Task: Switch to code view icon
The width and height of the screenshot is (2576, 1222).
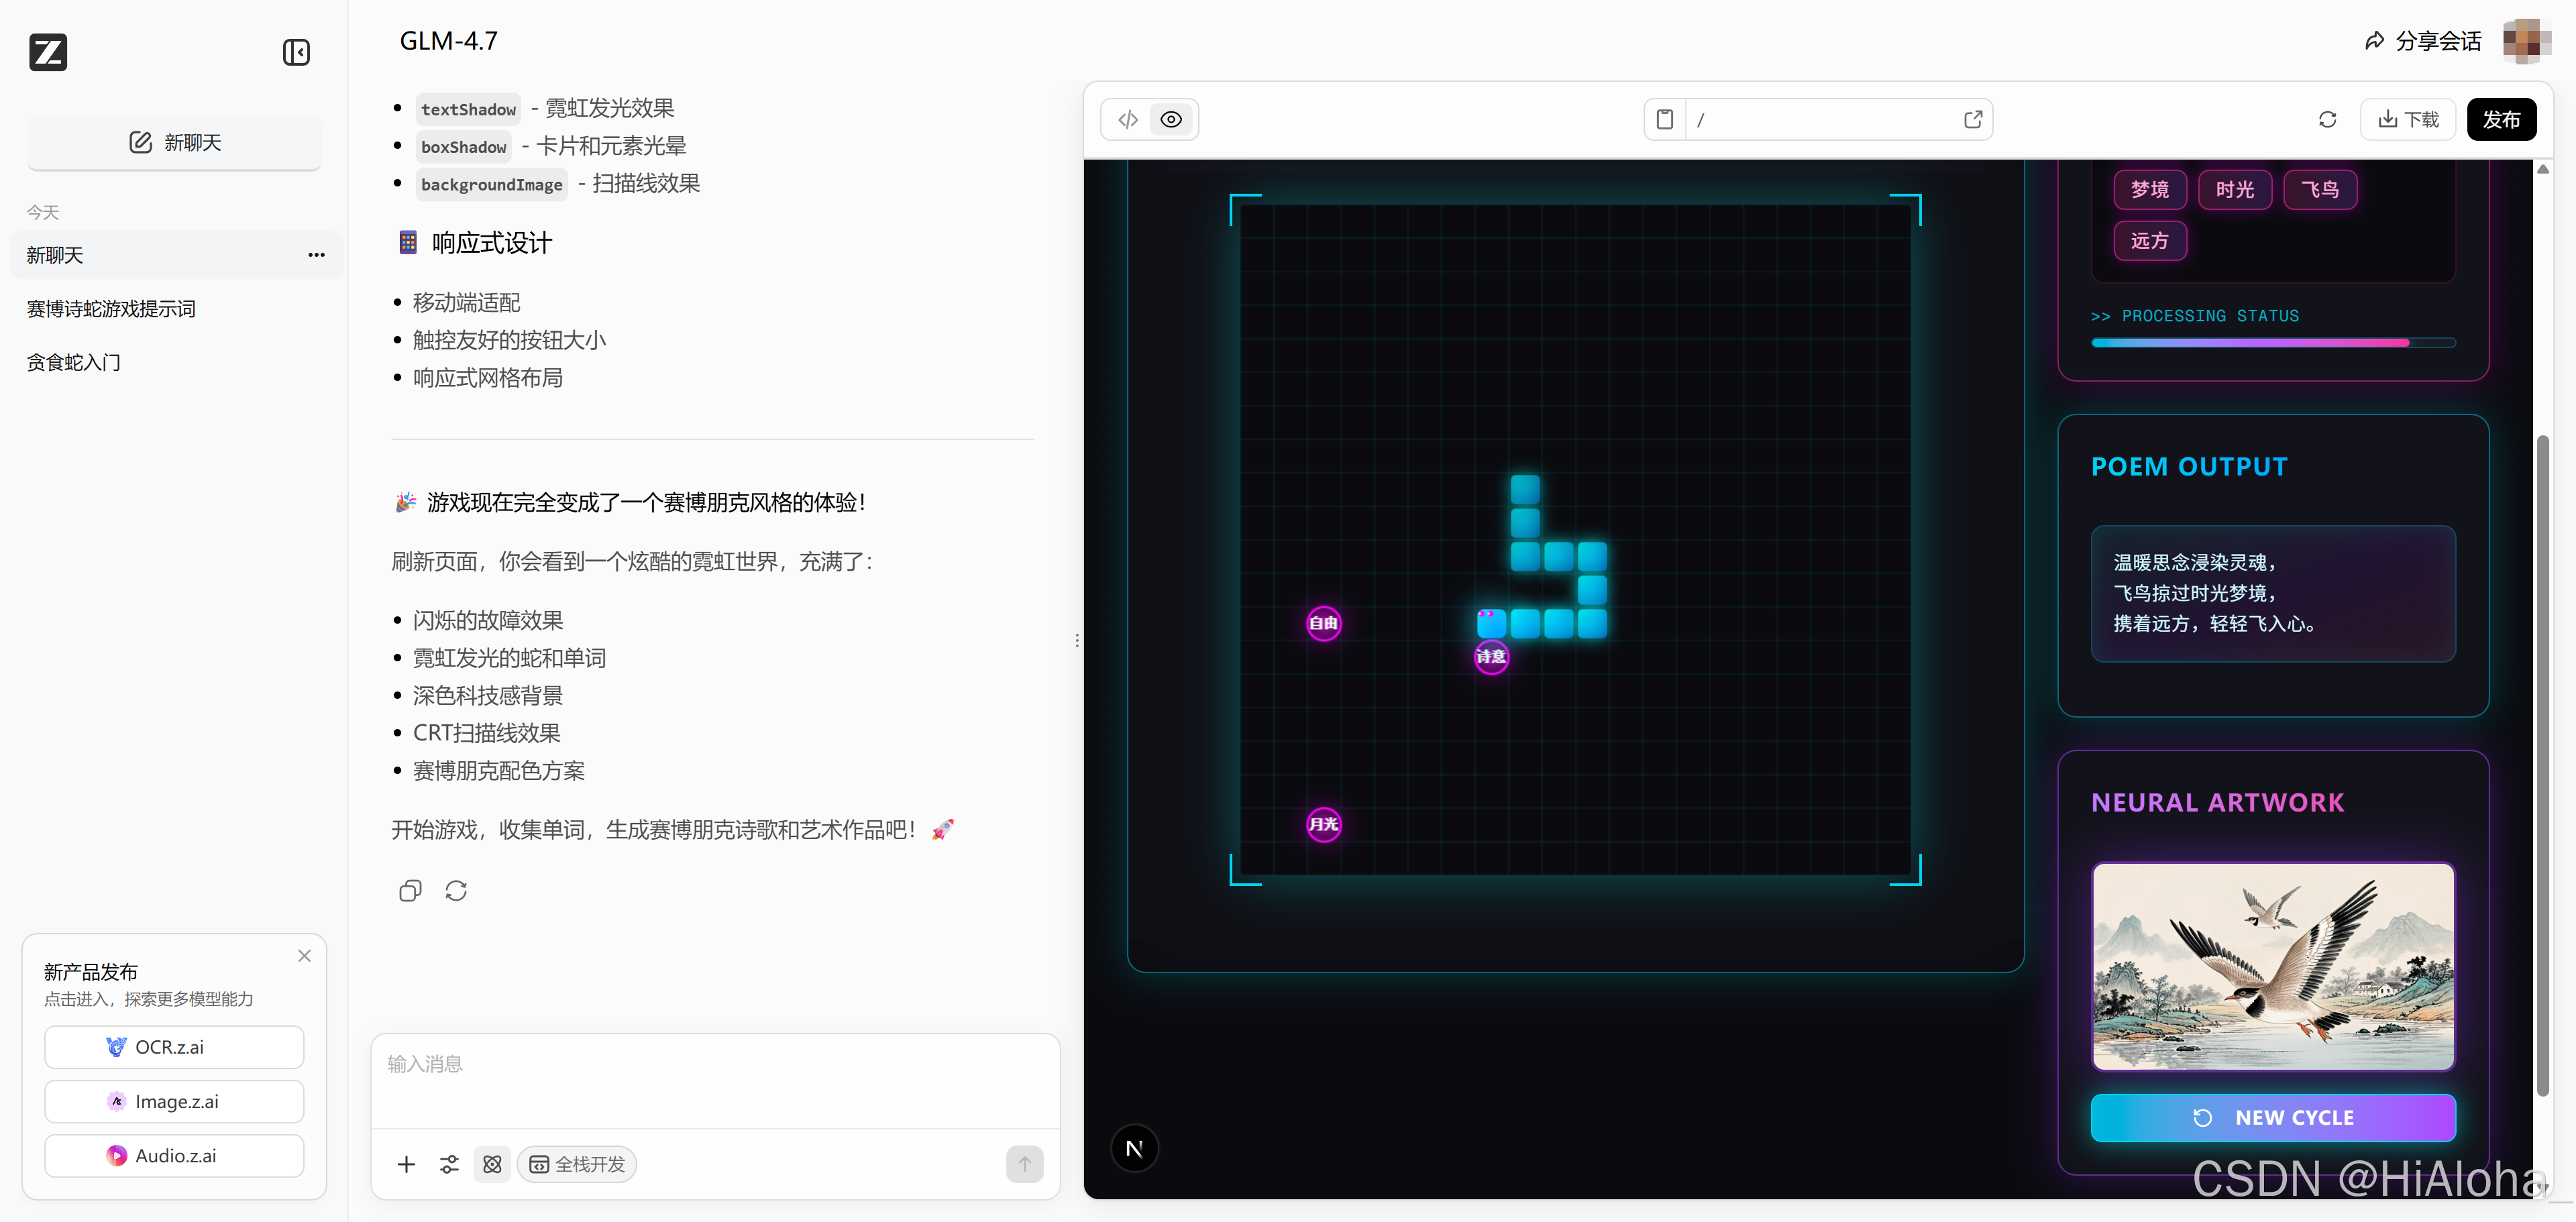Action: [x=1128, y=120]
